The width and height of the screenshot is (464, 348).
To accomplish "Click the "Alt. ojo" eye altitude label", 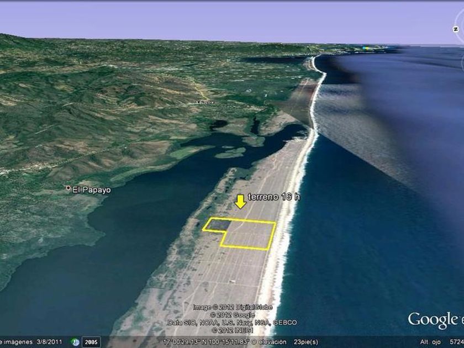I will tap(430, 342).
